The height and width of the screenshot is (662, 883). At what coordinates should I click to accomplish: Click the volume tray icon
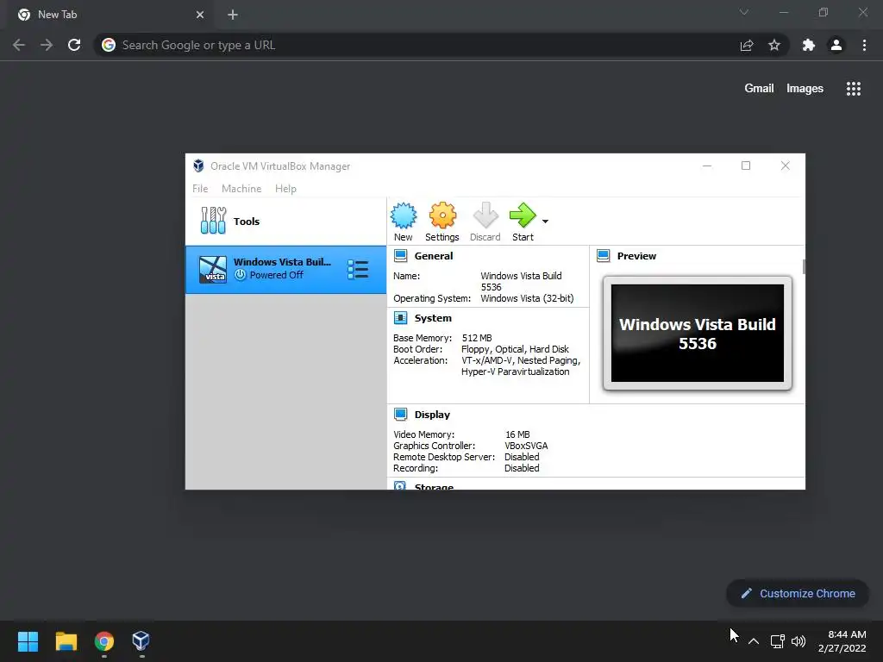(798, 641)
